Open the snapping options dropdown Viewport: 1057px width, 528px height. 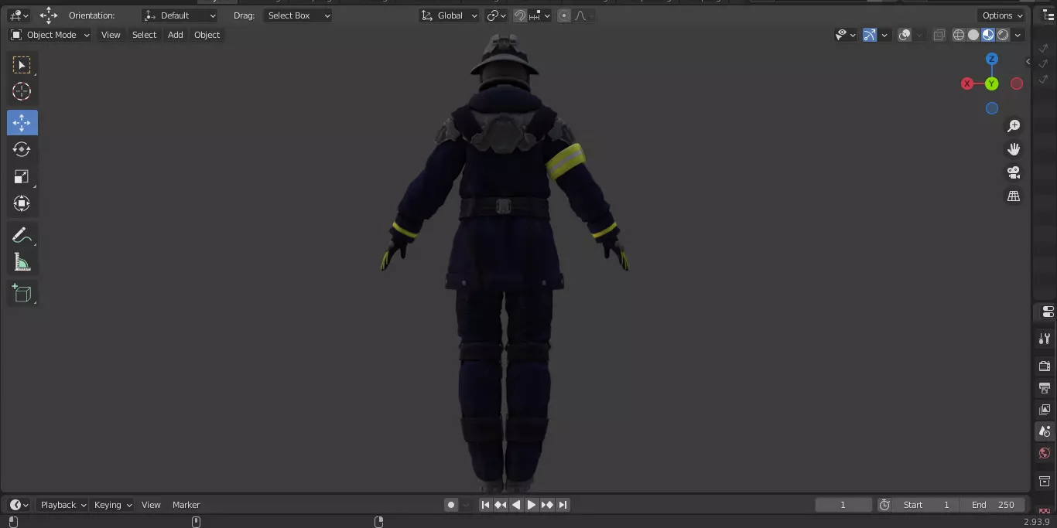click(540, 15)
